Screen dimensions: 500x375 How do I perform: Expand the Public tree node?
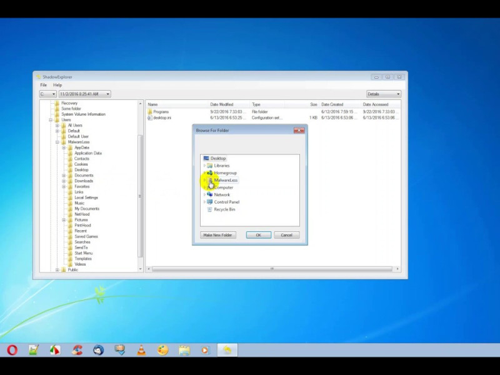click(x=57, y=270)
